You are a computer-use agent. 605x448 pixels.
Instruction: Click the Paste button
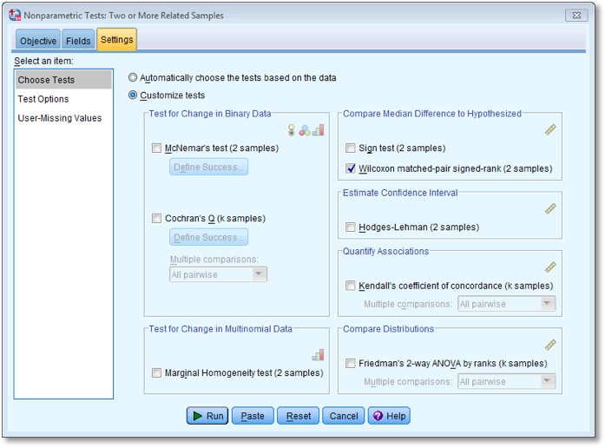253,416
